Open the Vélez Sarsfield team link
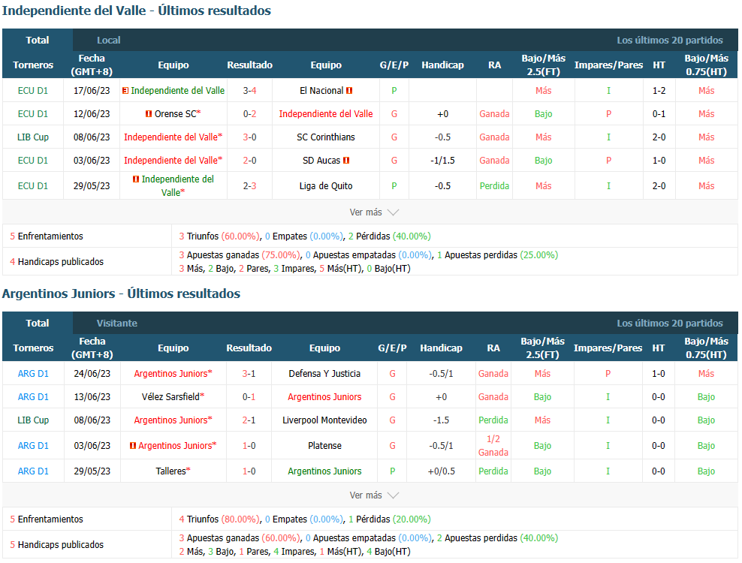742x563 pixels. [x=170, y=396]
